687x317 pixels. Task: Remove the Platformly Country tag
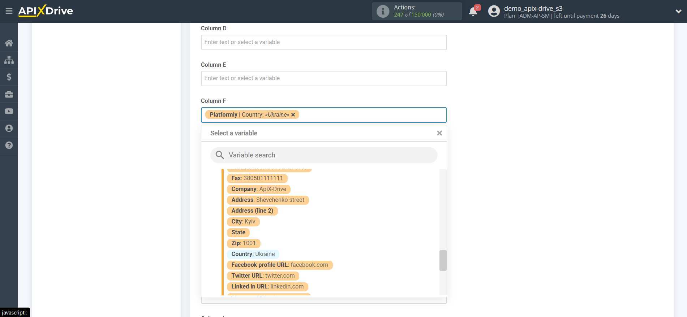click(293, 115)
